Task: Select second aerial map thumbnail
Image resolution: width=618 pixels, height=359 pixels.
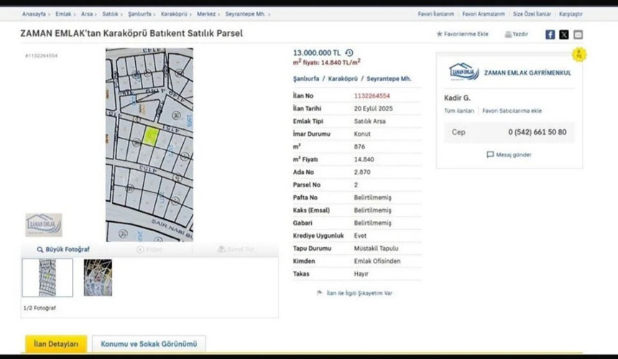Action: coord(98,278)
